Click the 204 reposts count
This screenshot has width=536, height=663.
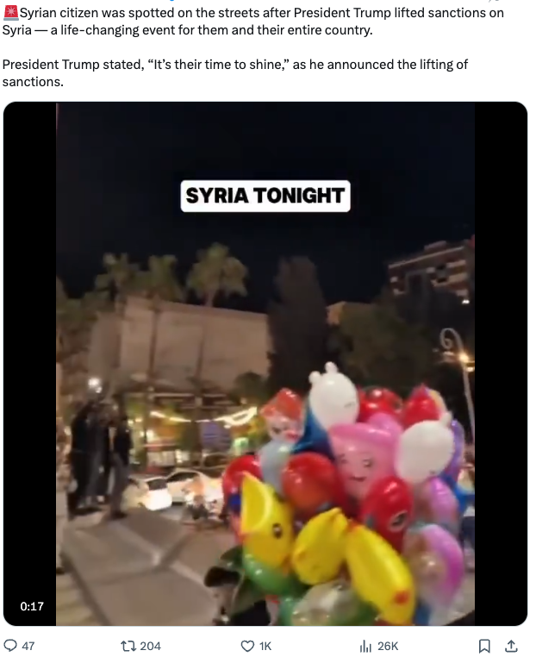(x=150, y=646)
